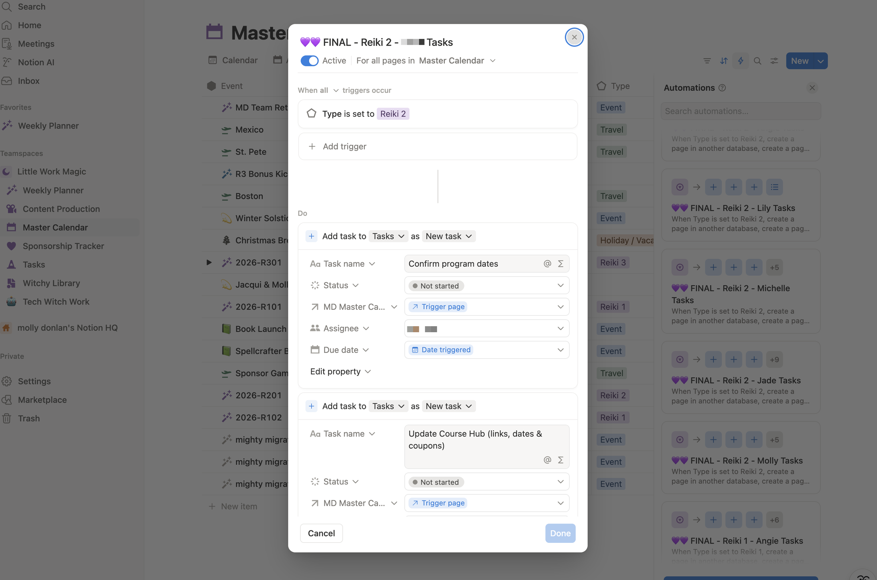This screenshot has width=877, height=580.
Task: Expand the 2026-R301 row triangle
Action: pyautogui.click(x=209, y=262)
